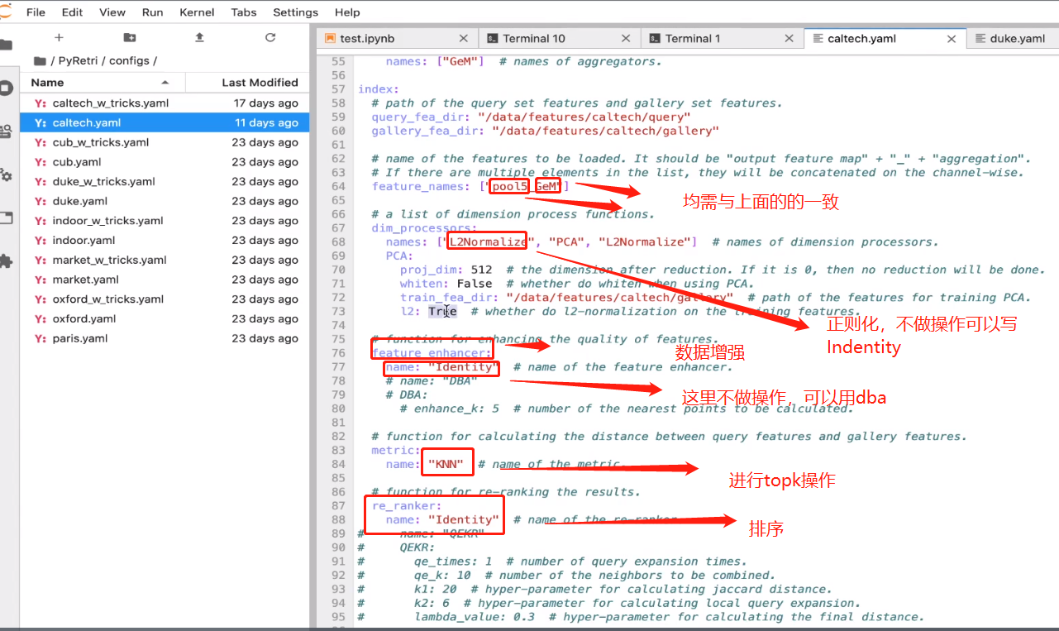Show the open tabs sidebar panel
This screenshot has height=631, width=1059.
coord(7,218)
